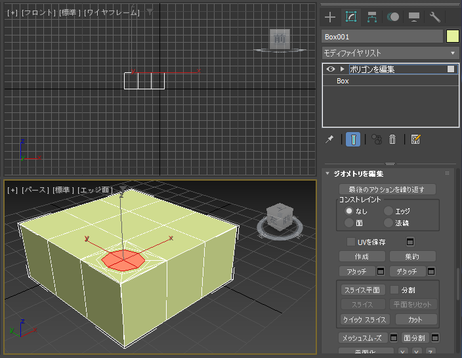Expand ポリゴンを編集 sub-object arrow
462x358 pixels.
pyautogui.click(x=342, y=69)
